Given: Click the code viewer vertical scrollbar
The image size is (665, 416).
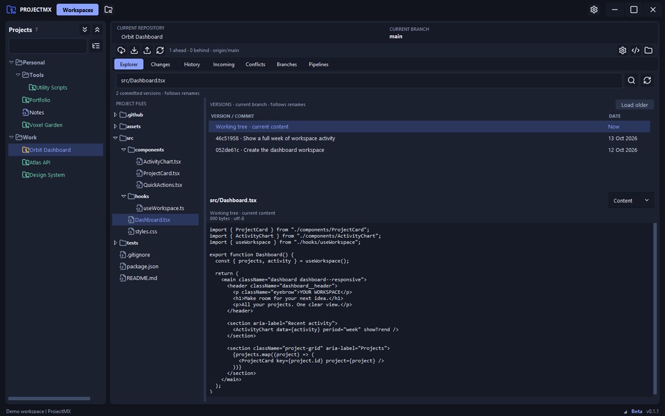Looking at the screenshot, I should 655,309.
